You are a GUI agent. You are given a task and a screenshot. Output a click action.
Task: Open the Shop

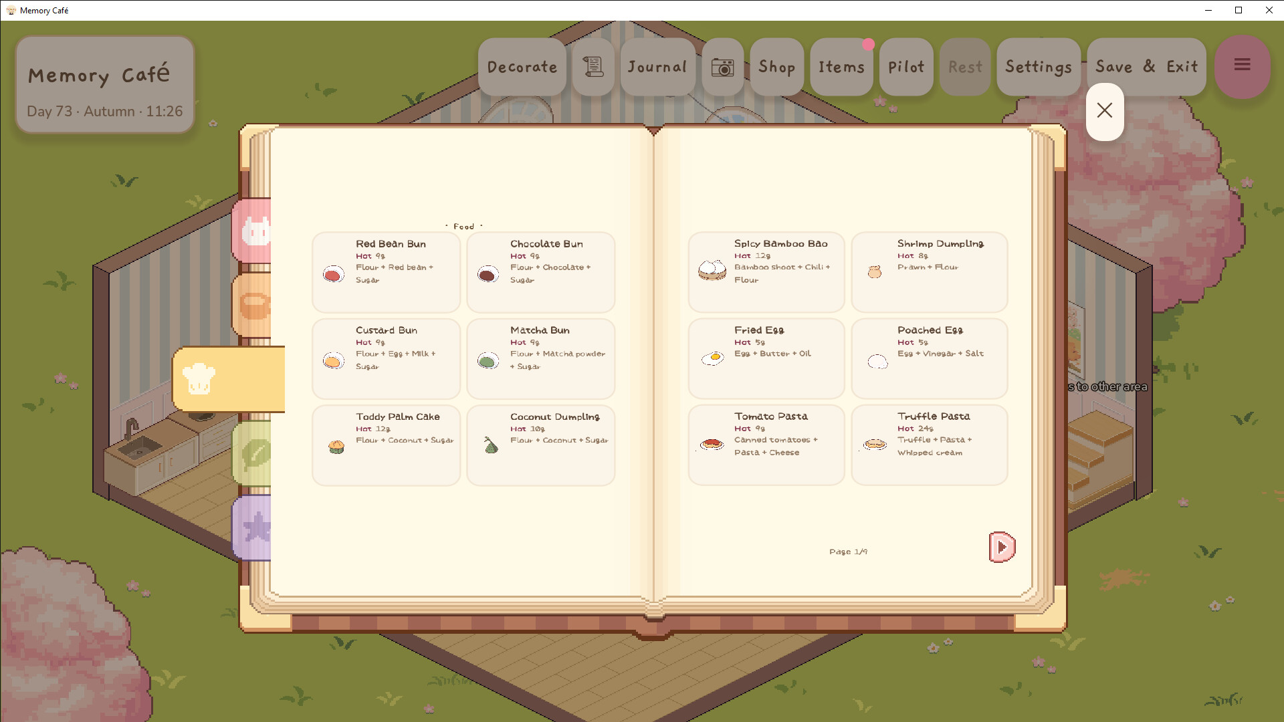pyautogui.click(x=777, y=67)
